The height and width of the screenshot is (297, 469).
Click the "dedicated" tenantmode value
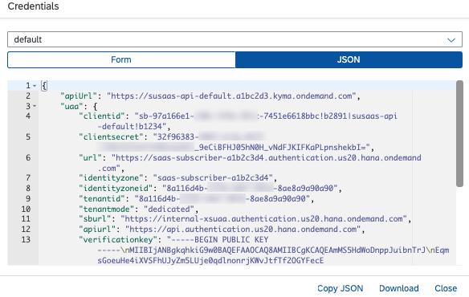click(x=169, y=209)
